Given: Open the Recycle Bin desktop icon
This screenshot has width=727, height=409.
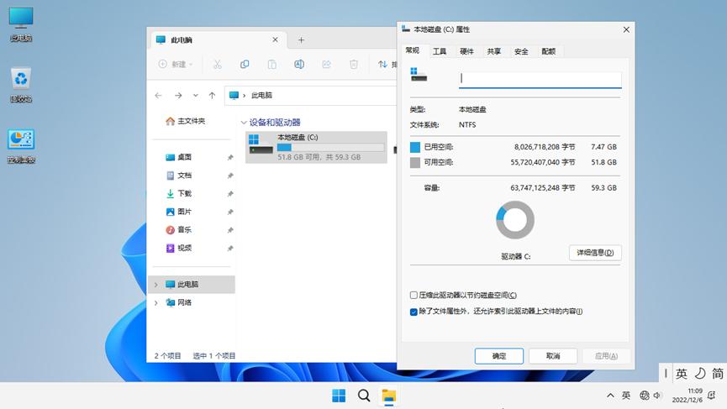Looking at the screenshot, I should coord(21,85).
